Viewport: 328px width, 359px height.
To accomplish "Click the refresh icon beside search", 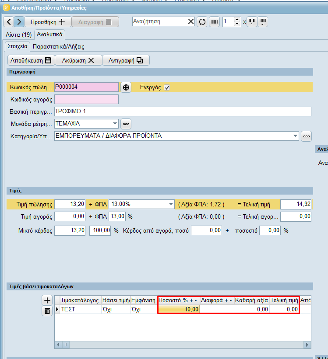I will point(202,22).
